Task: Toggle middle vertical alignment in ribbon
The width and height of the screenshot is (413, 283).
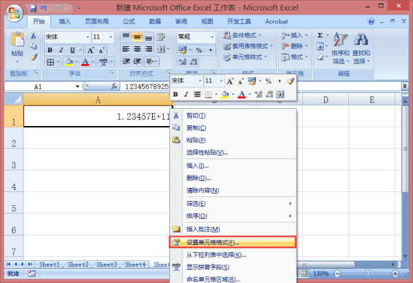Action: (x=137, y=37)
